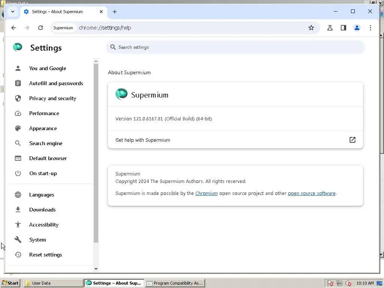Screen dimensions: 384x288
Task: Open the Chromium project link
Action: [x=207, y=193]
